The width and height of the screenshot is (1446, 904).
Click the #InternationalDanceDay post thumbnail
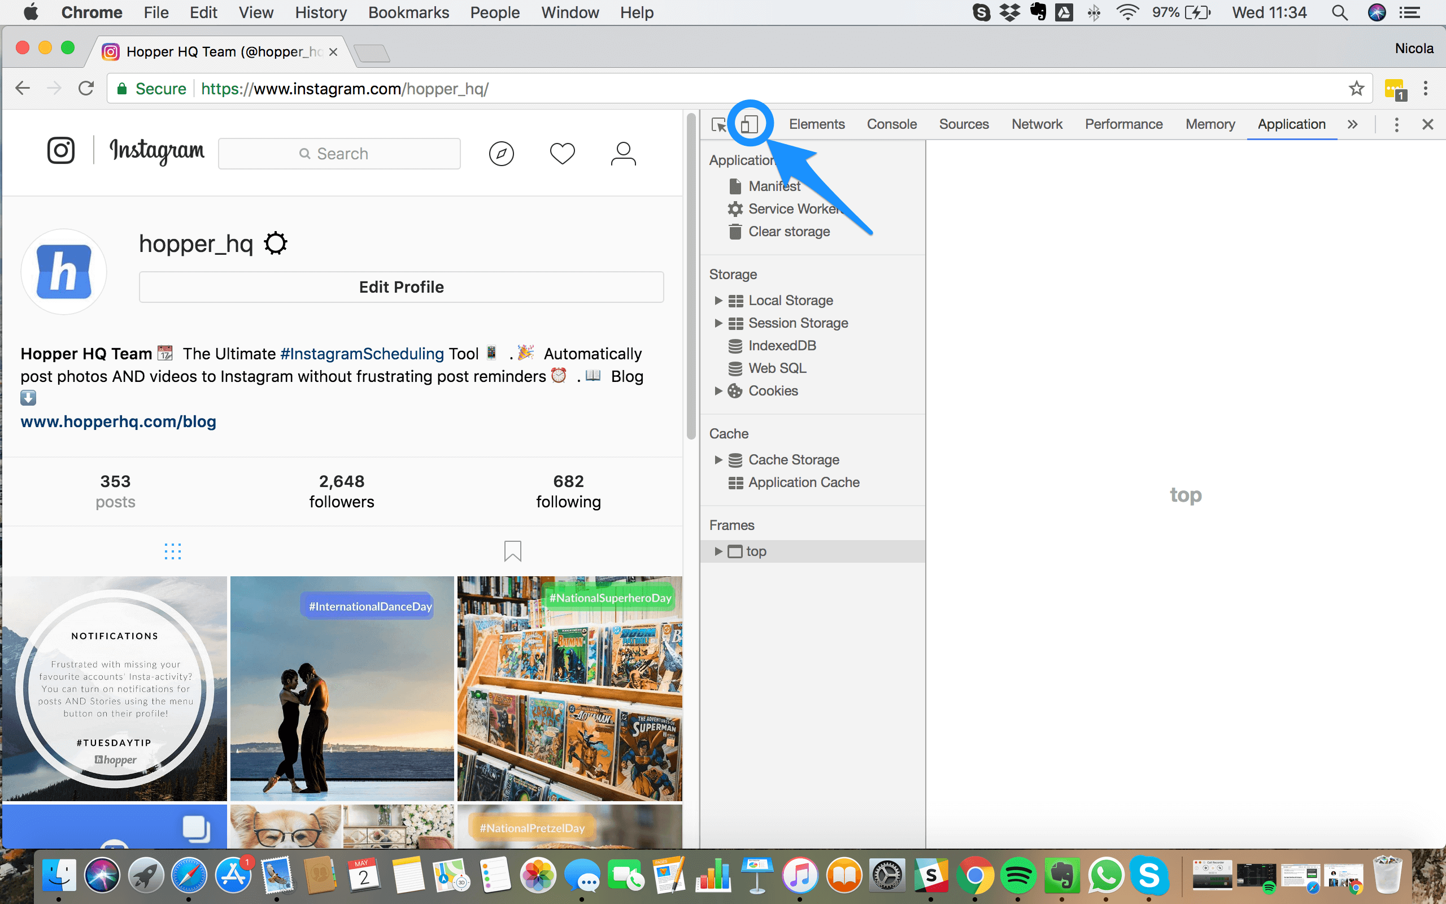pos(342,688)
